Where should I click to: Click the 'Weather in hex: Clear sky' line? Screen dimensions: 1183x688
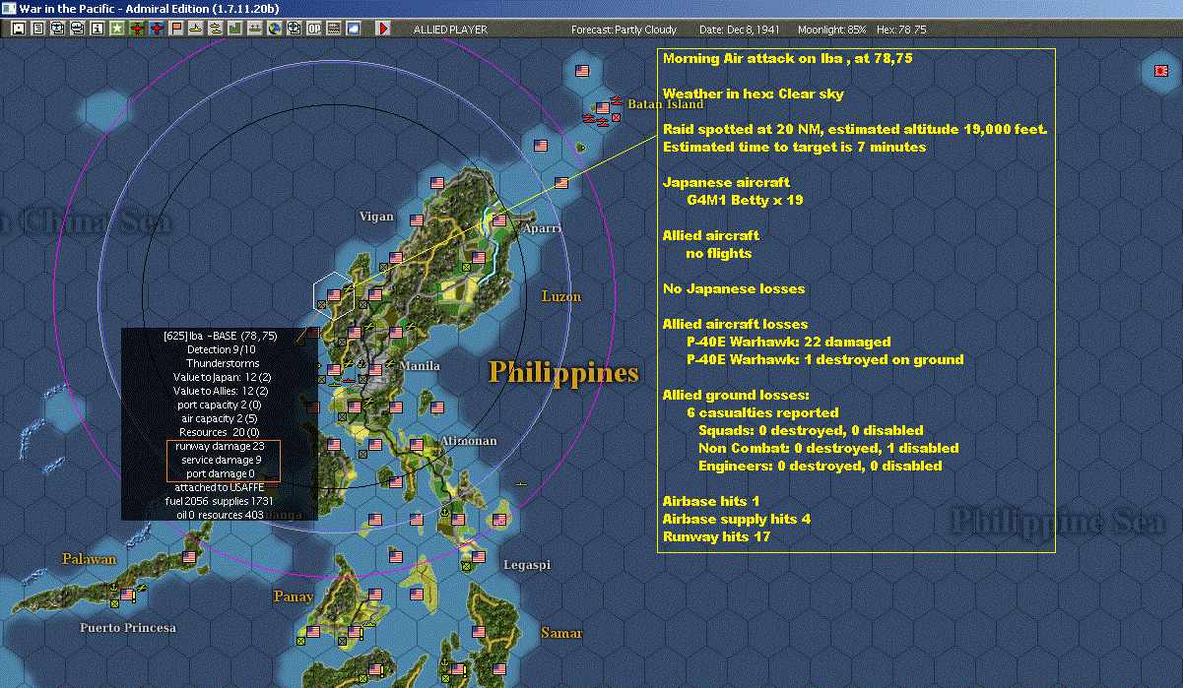point(753,94)
